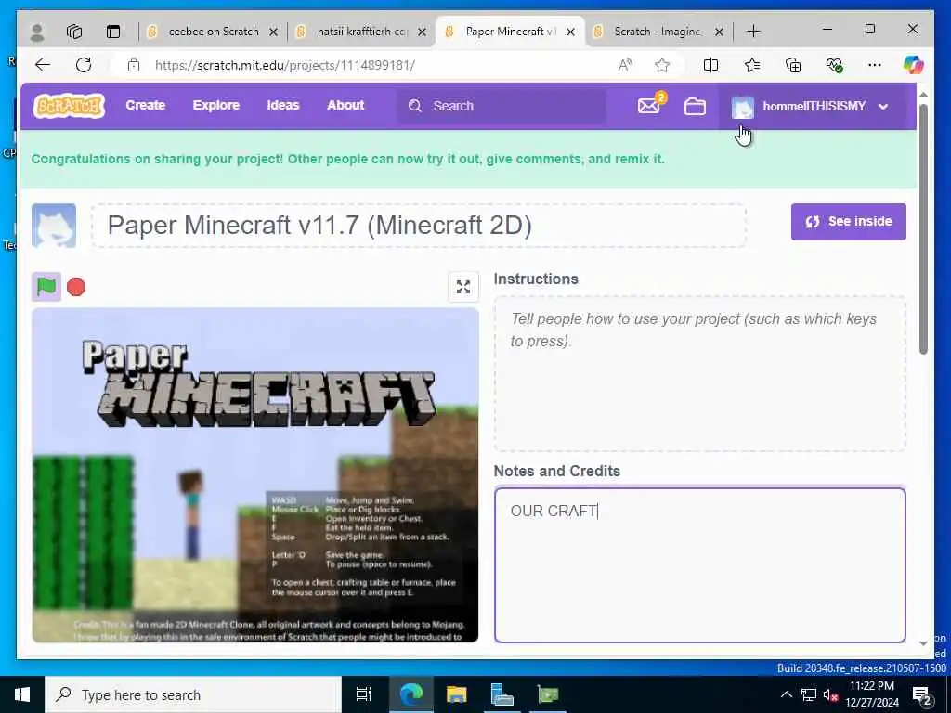
Task: Close the Paper Minecraft tab
Action: 570,32
